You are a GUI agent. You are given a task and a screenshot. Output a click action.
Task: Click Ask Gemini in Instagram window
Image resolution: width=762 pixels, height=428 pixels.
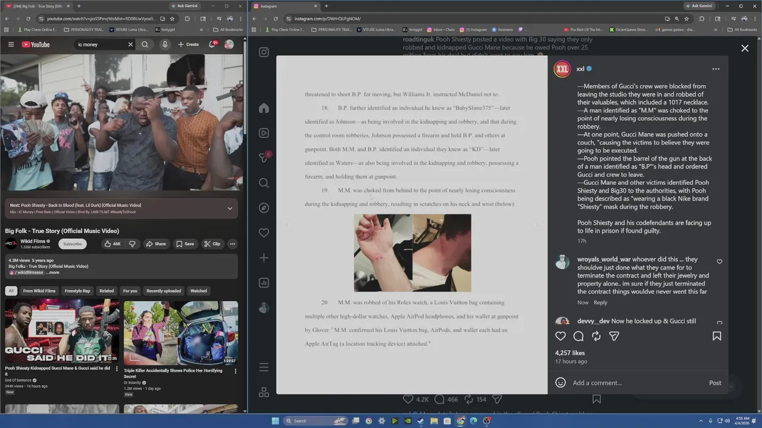(699, 6)
